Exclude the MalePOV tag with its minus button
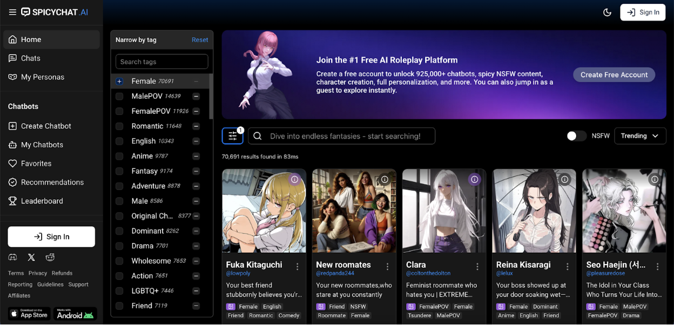Screen dimensions: 674x325 click(x=196, y=96)
